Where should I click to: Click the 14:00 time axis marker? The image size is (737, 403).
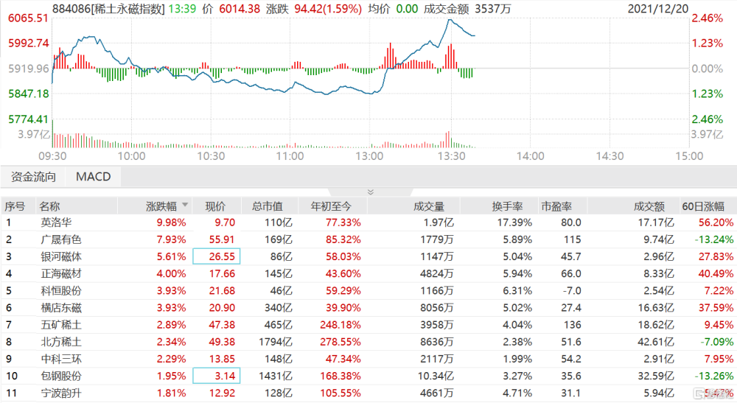[x=530, y=156]
